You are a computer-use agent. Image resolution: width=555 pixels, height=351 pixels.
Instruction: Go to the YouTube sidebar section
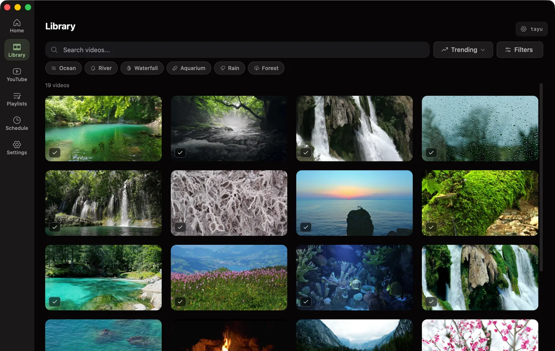(17, 74)
